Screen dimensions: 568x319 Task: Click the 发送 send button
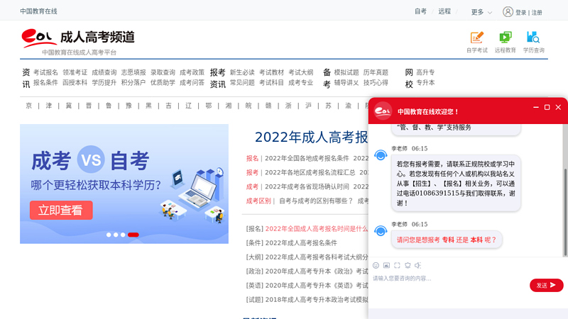546,285
